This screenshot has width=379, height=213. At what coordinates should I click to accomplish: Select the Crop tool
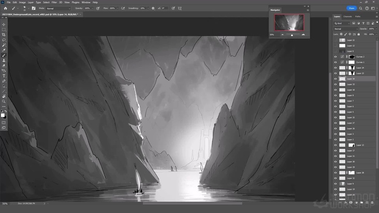tap(4, 35)
